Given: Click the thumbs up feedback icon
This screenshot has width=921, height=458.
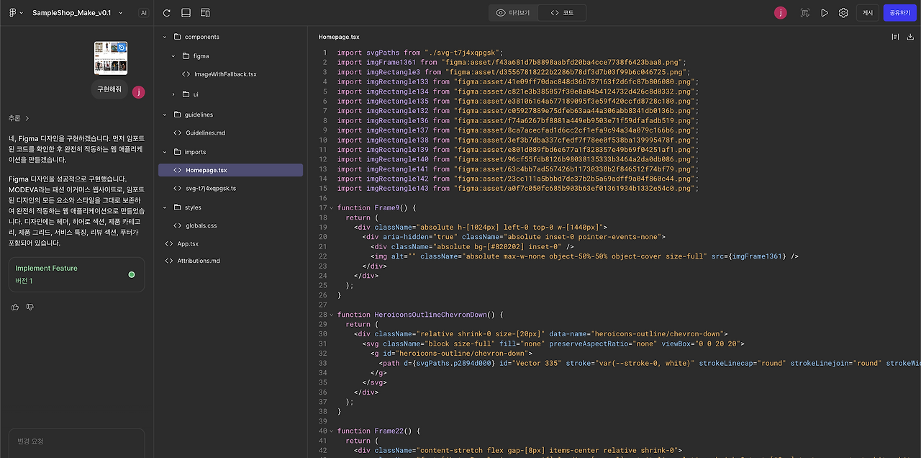Looking at the screenshot, I should click(x=15, y=307).
